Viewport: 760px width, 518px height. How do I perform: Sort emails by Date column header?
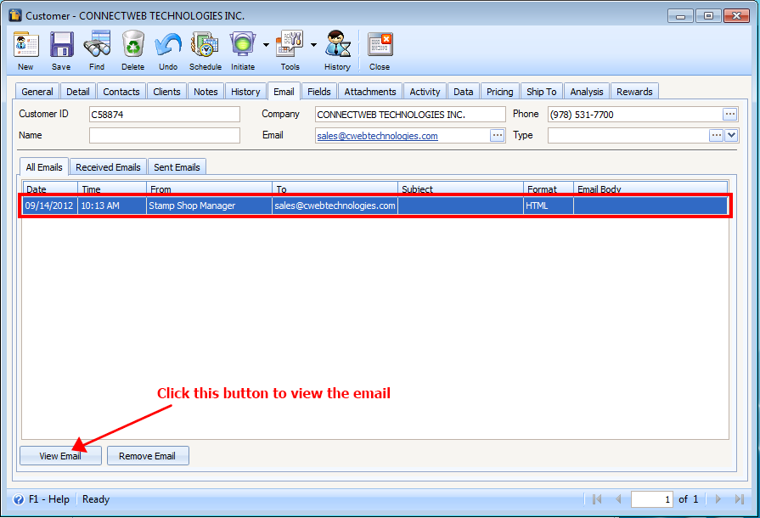pos(50,189)
